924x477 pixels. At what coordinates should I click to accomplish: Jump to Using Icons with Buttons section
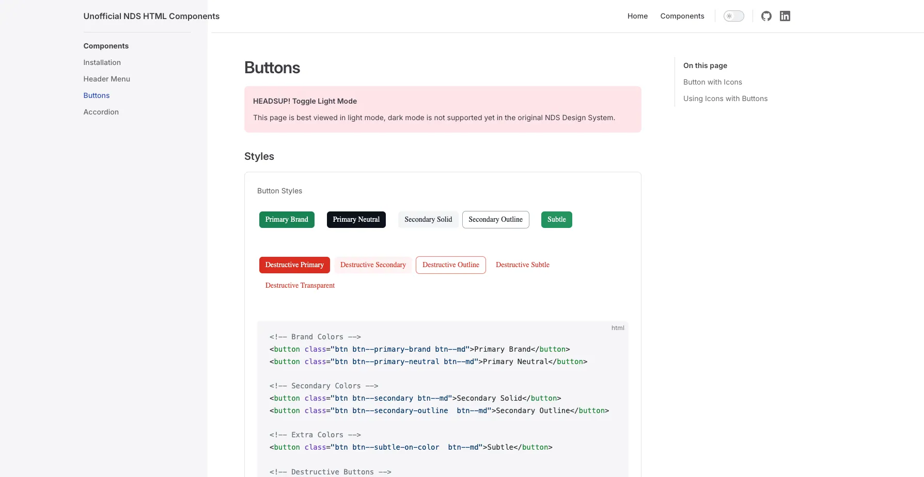[726, 98]
